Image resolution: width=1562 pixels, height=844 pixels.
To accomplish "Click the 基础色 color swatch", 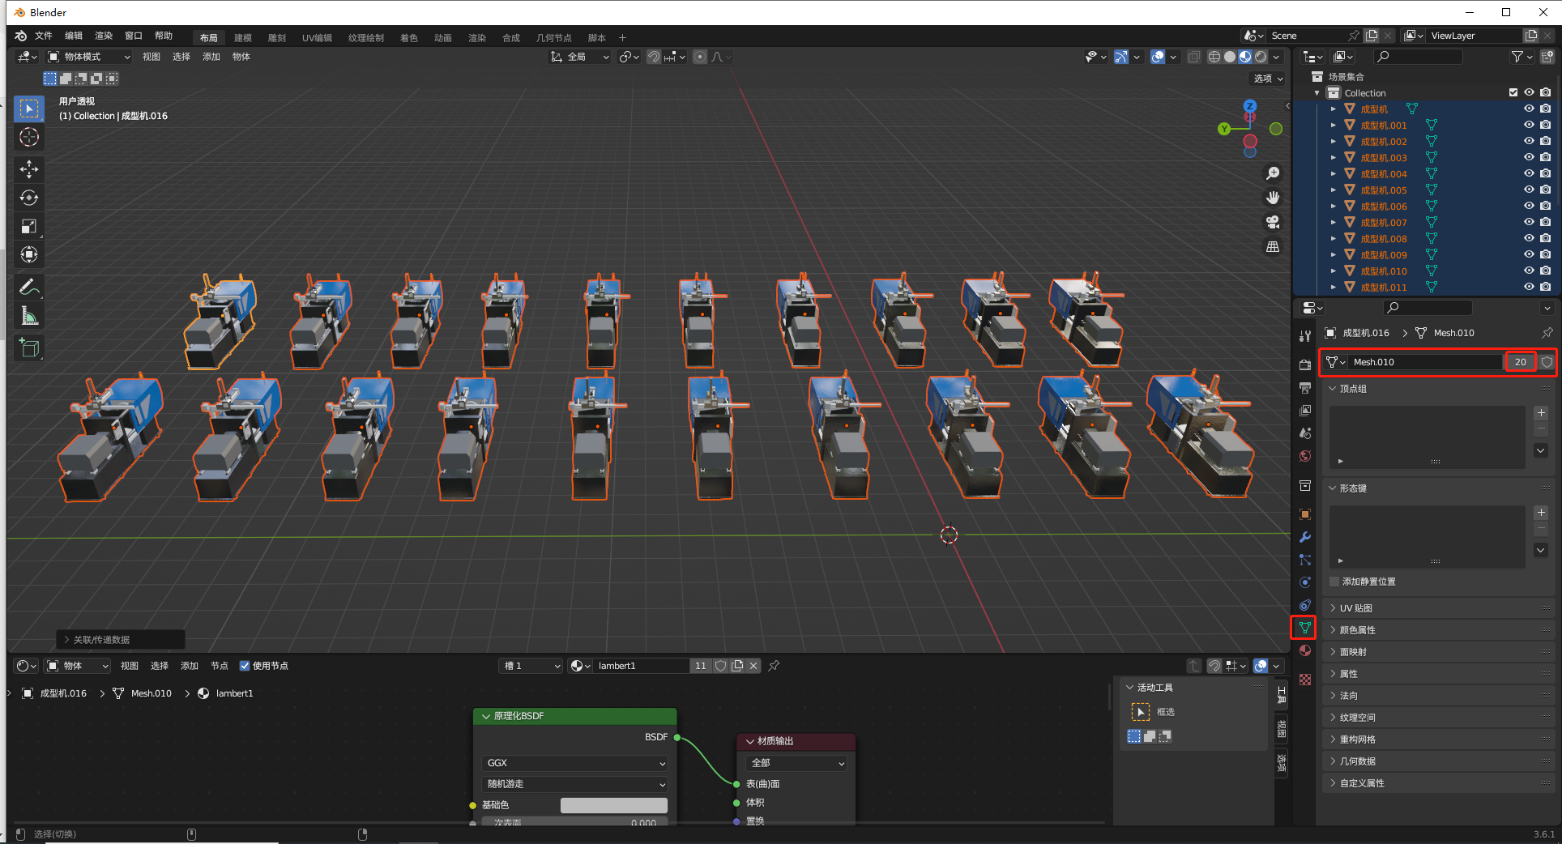I will [x=613, y=805].
